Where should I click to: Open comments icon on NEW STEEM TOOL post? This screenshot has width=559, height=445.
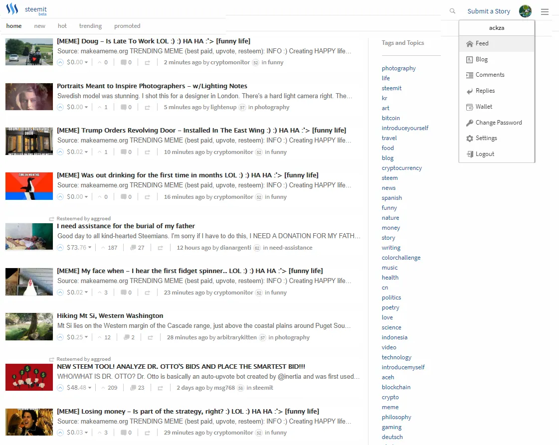coord(133,388)
